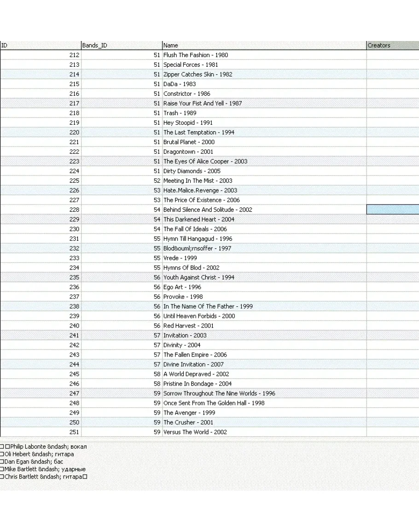Click the ID column header

pos(41,45)
